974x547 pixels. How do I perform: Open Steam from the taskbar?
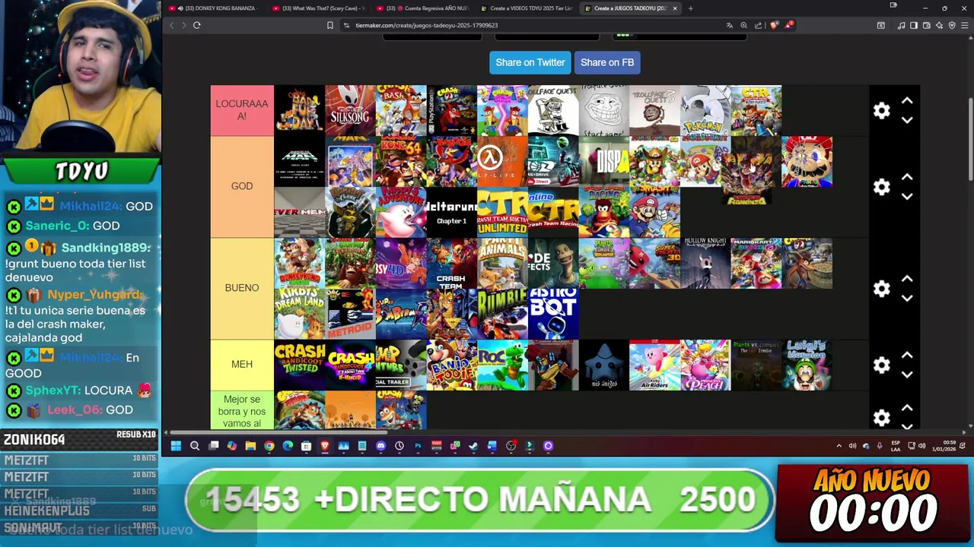pos(473,446)
